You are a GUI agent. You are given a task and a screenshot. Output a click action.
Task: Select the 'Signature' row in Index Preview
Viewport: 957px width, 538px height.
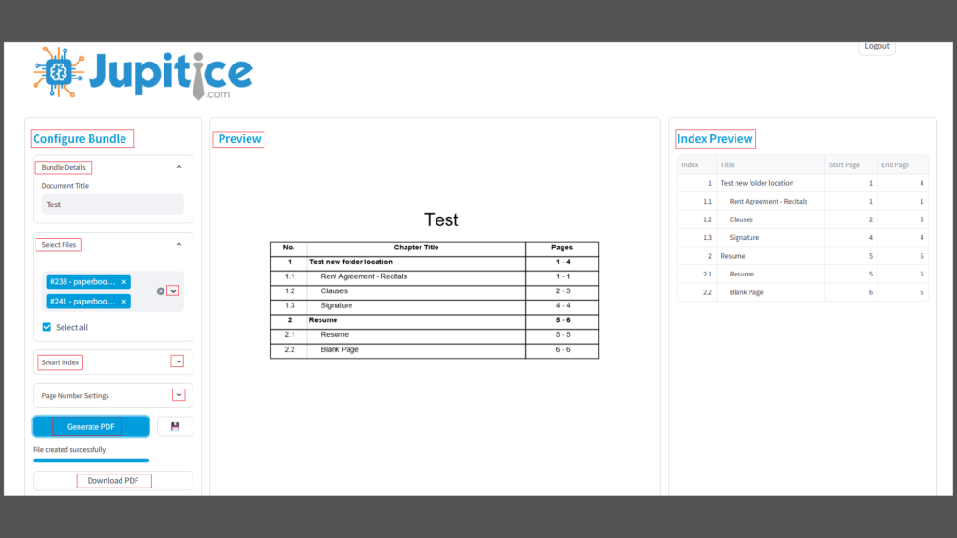[x=803, y=238]
